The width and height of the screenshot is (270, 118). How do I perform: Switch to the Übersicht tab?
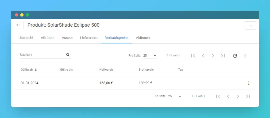(x=26, y=38)
